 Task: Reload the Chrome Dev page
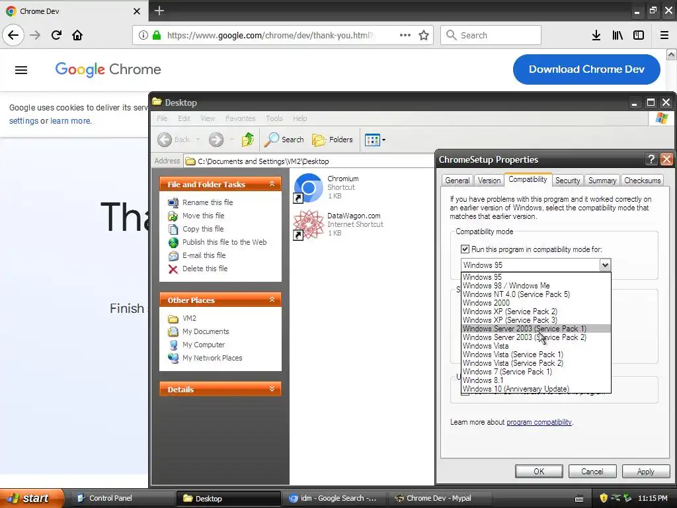pyautogui.click(x=56, y=35)
